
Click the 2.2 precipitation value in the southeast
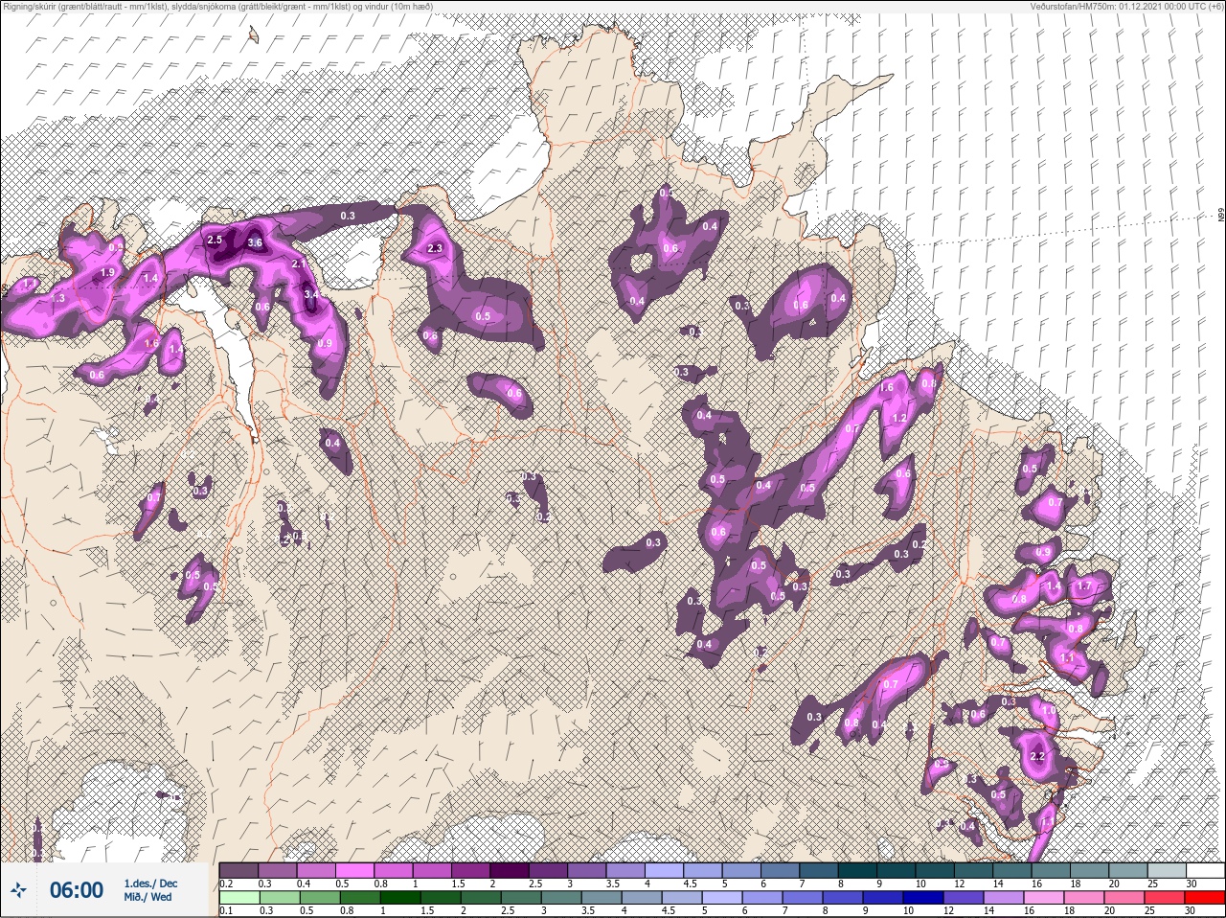(1037, 757)
